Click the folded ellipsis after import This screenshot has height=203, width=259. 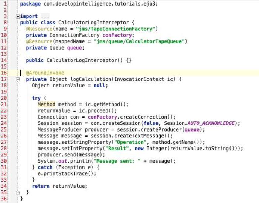[45, 17]
